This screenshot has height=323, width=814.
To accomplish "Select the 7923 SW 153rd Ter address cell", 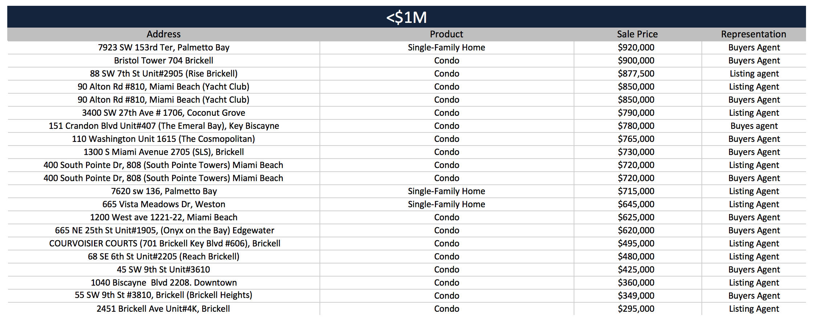I will (164, 48).
